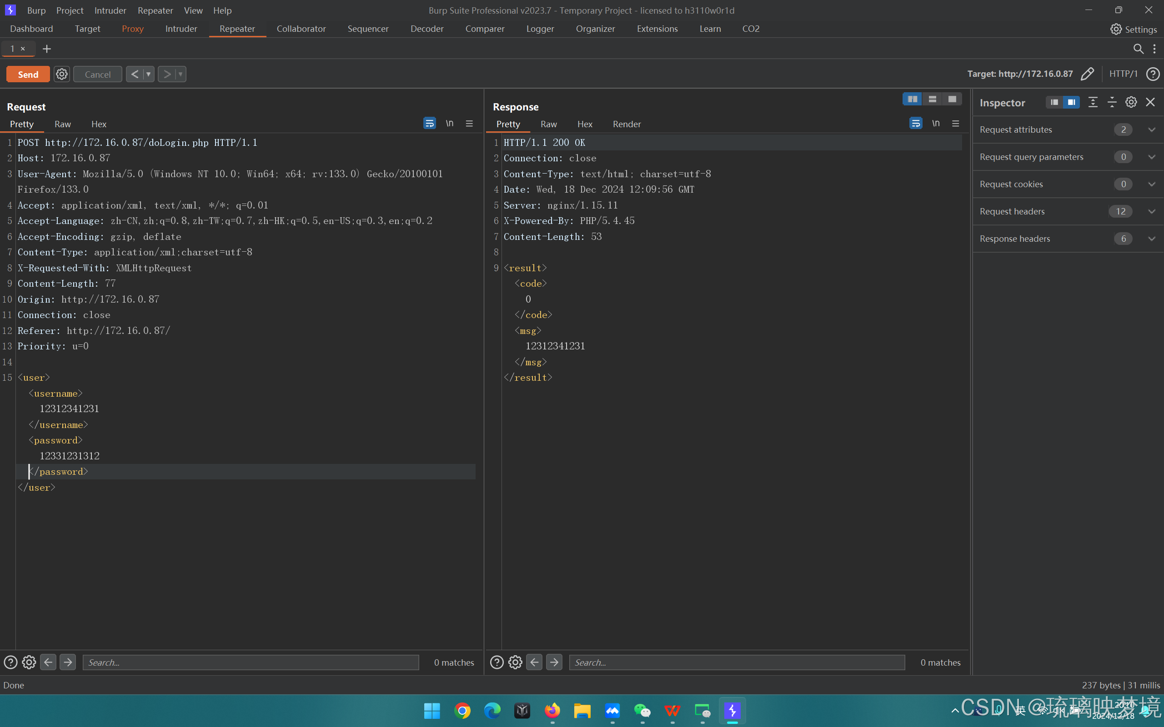Expand Request headers section

(1151, 212)
